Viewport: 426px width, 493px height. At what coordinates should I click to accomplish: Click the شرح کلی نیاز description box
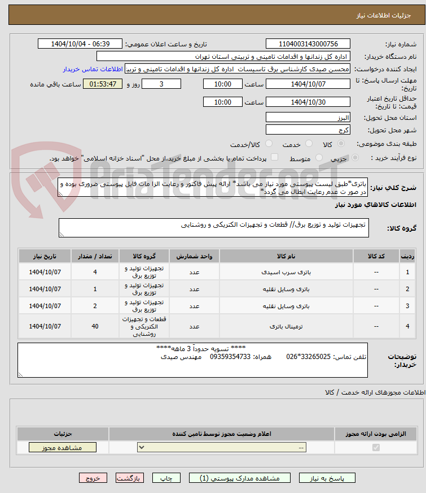(x=213, y=187)
